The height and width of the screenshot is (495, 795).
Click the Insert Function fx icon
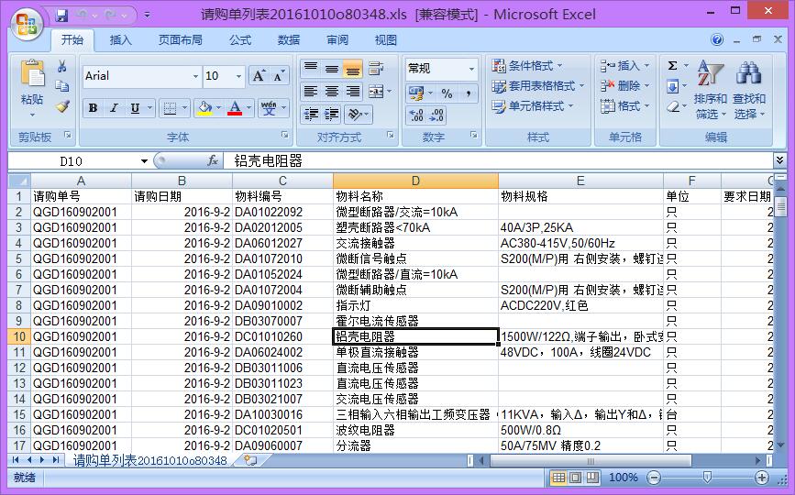213,160
